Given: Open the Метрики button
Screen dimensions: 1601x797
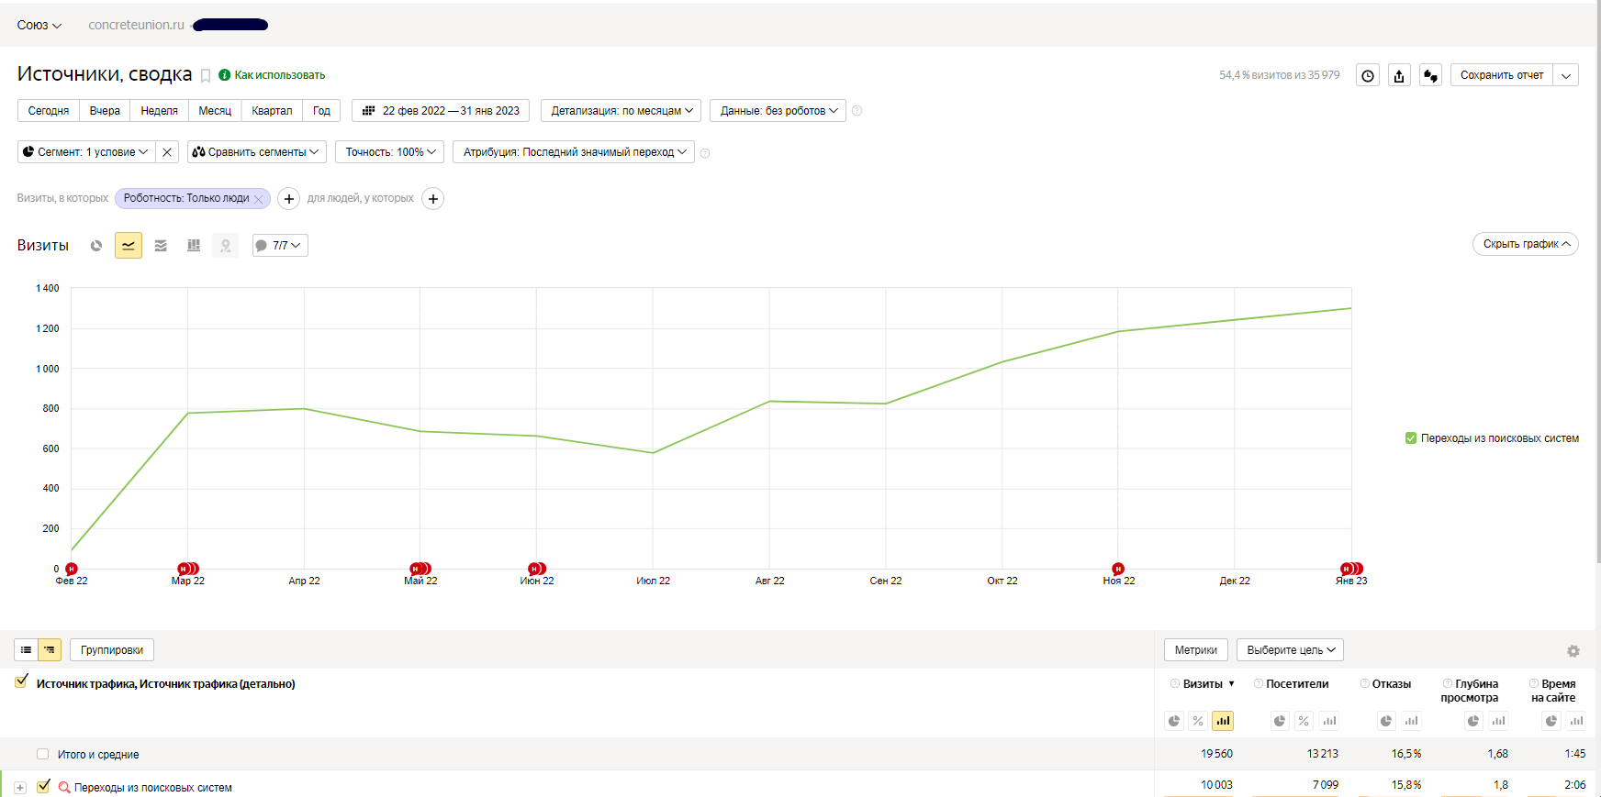Looking at the screenshot, I should point(1195,650).
